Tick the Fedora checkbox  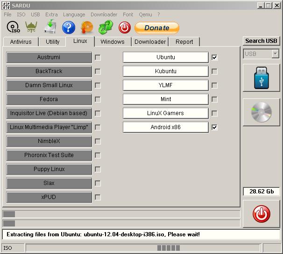pos(98,99)
